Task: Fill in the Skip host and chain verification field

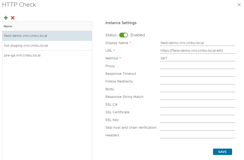Action: pos(197,127)
